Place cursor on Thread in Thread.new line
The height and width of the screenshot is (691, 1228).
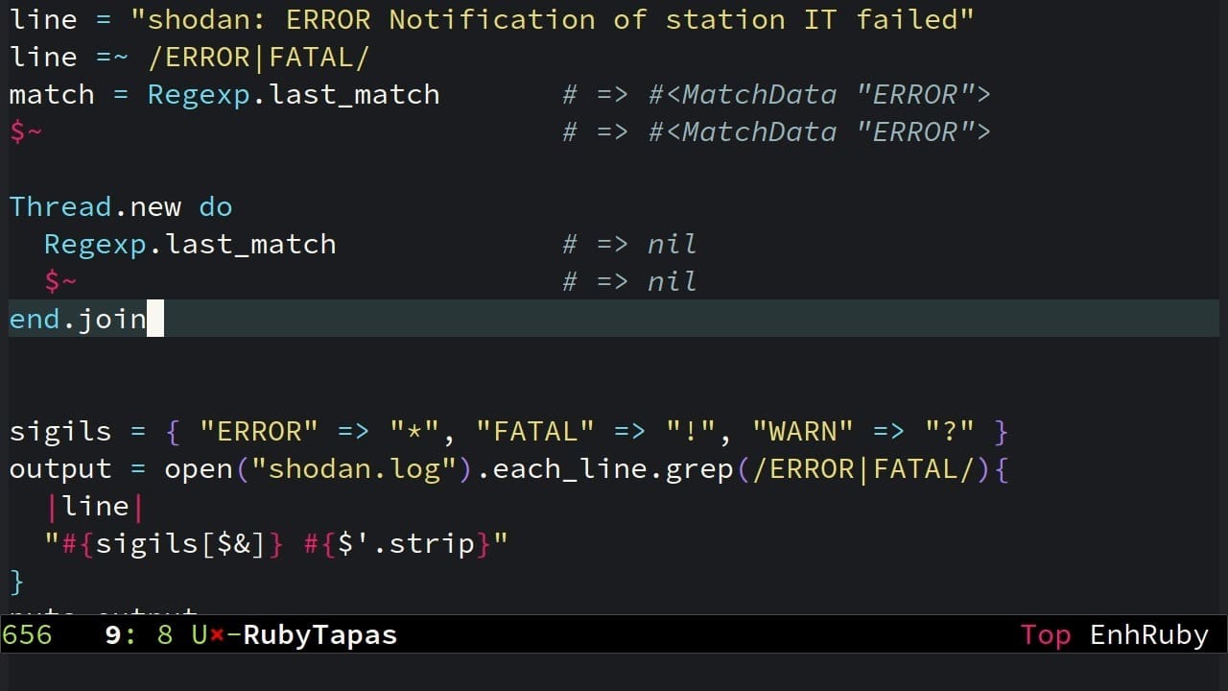[60, 207]
